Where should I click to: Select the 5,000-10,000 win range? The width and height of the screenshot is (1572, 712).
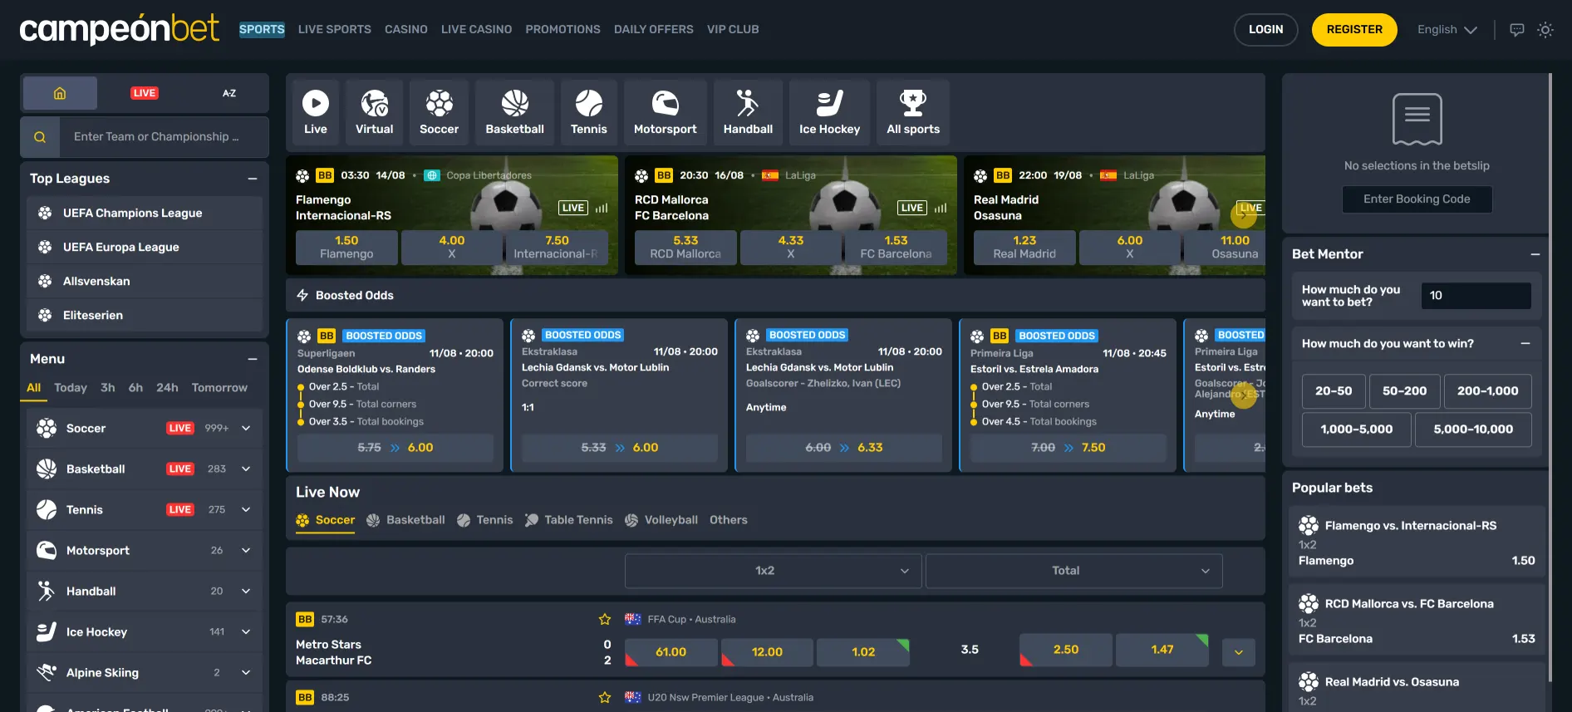1473,430
